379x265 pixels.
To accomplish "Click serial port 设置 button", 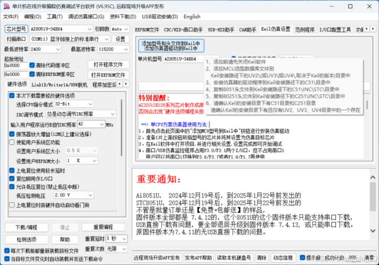I will tap(120, 39).
